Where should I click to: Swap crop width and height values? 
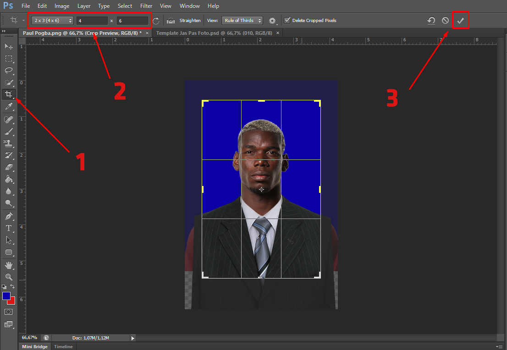pyautogui.click(x=156, y=21)
